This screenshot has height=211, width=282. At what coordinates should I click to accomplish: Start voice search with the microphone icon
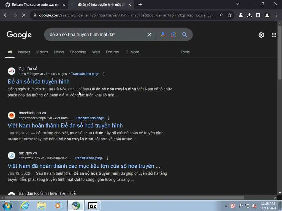[162, 35]
